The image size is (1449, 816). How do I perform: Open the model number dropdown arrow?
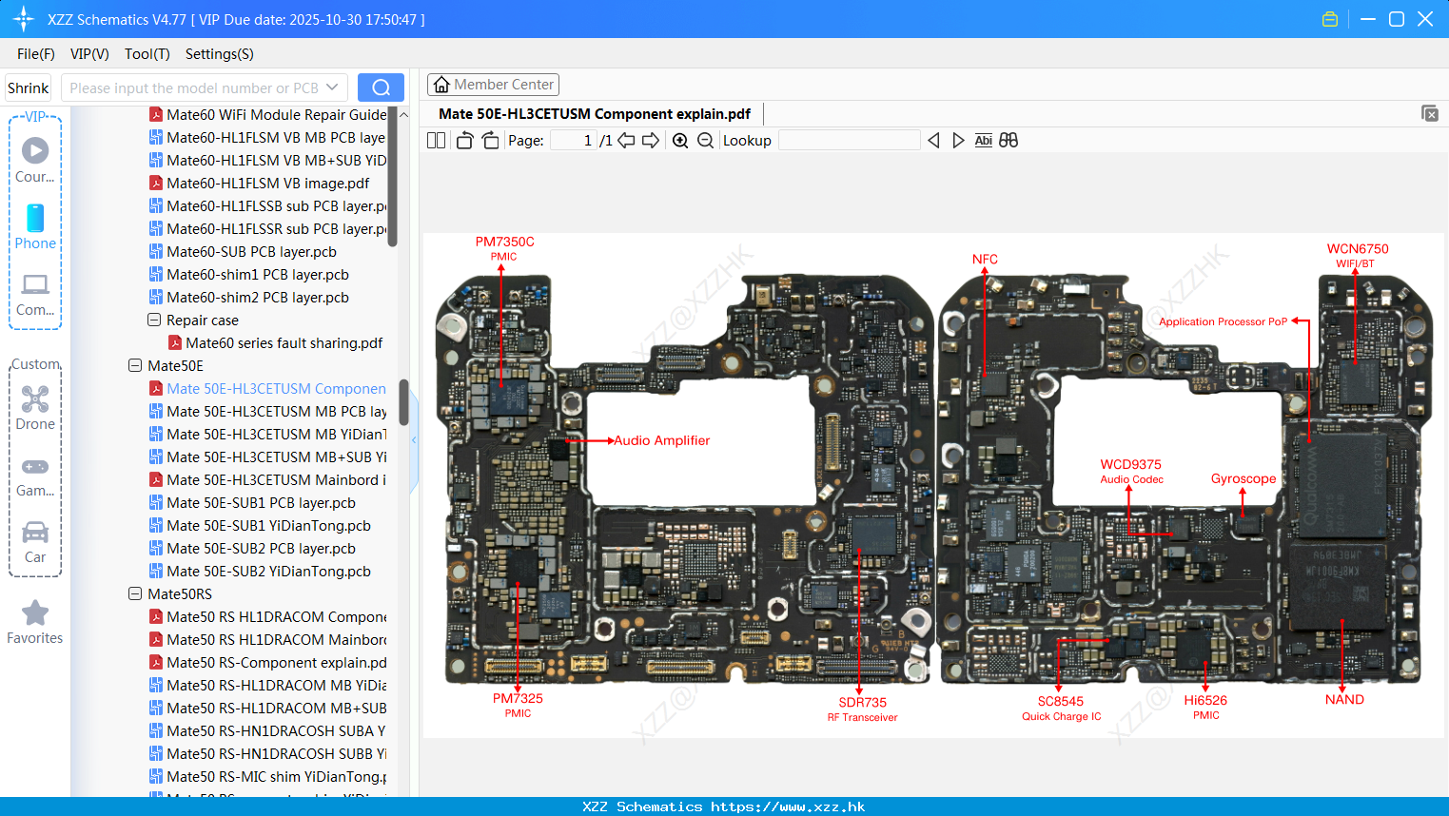tap(332, 87)
